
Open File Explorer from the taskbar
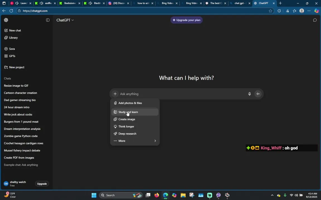183,195
